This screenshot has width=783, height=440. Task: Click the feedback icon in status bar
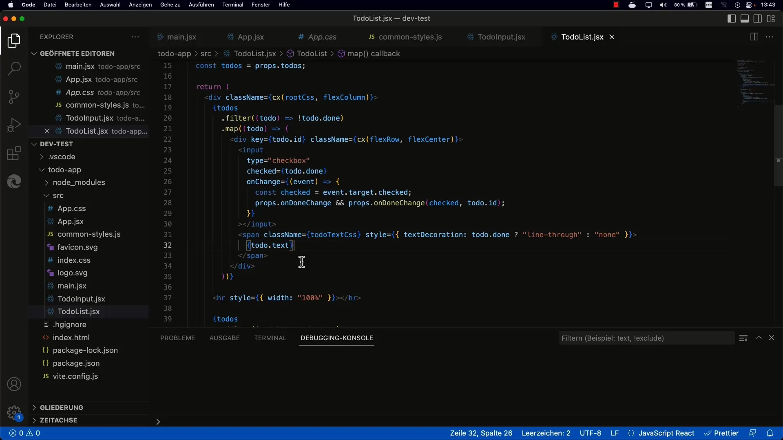click(752, 433)
